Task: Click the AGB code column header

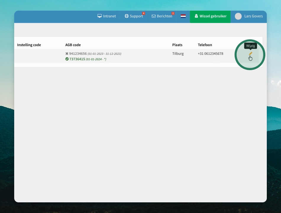Action: coord(73,45)
